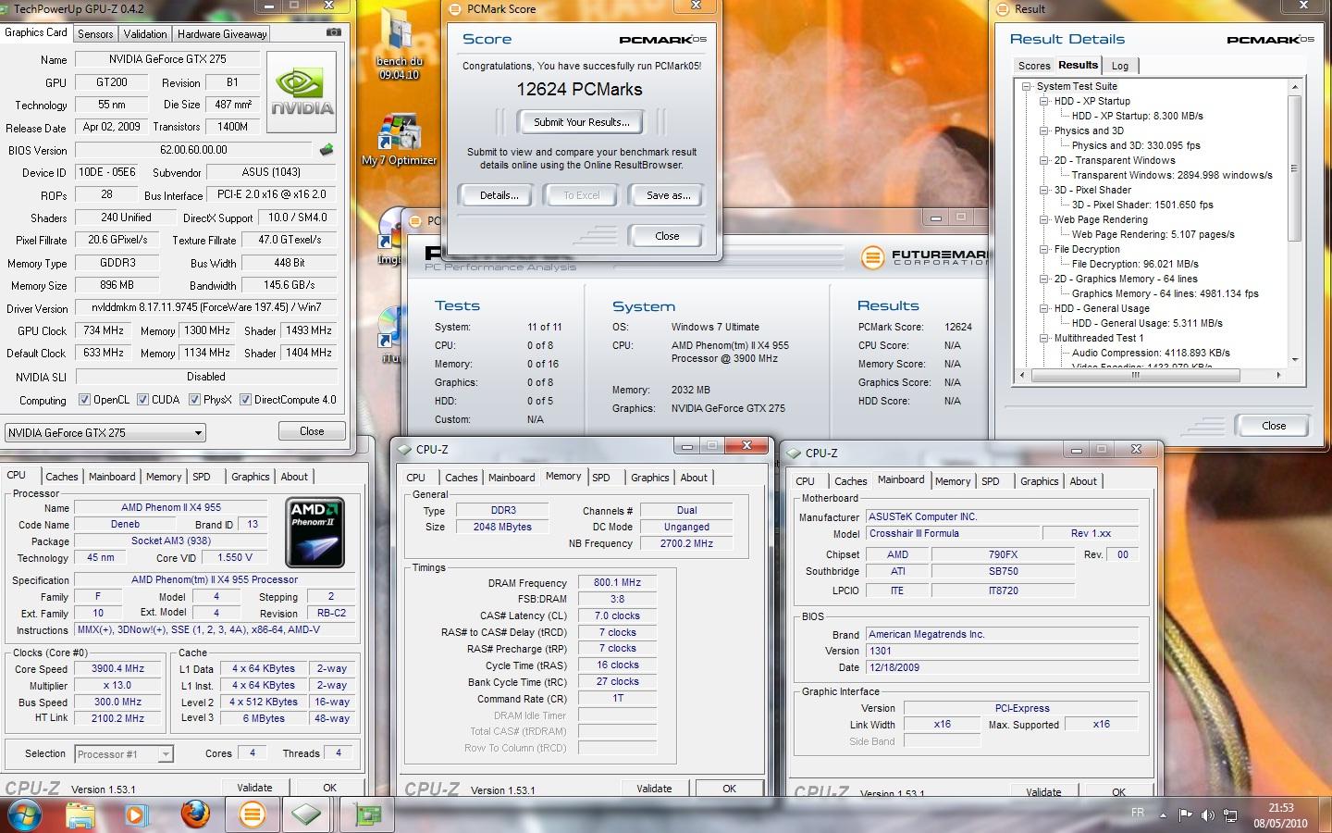Viewport: 1332px width, 833px height.
Task: Click the Result window title icon
Action: point(1003,9)
